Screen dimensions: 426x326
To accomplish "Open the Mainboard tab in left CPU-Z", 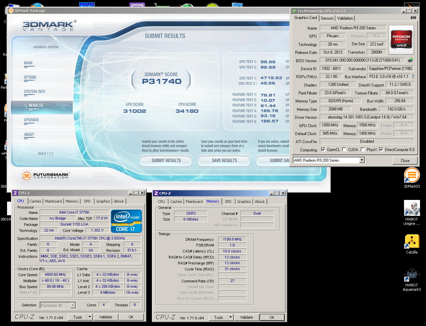I will coord(53,201).
